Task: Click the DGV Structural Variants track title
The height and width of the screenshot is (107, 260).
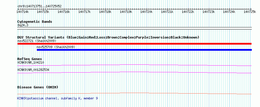Action: pos(108,37)
